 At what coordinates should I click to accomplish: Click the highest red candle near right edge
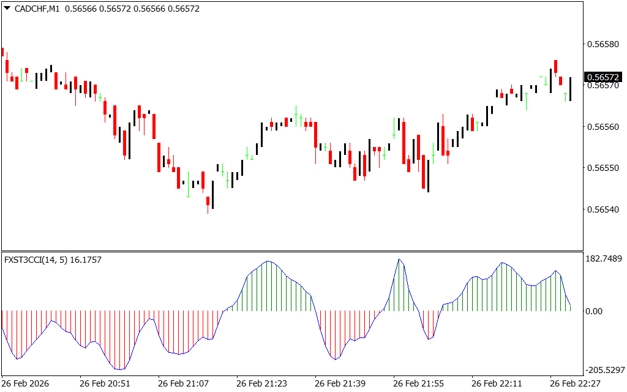pyautogui.click(x=555, y=66)
